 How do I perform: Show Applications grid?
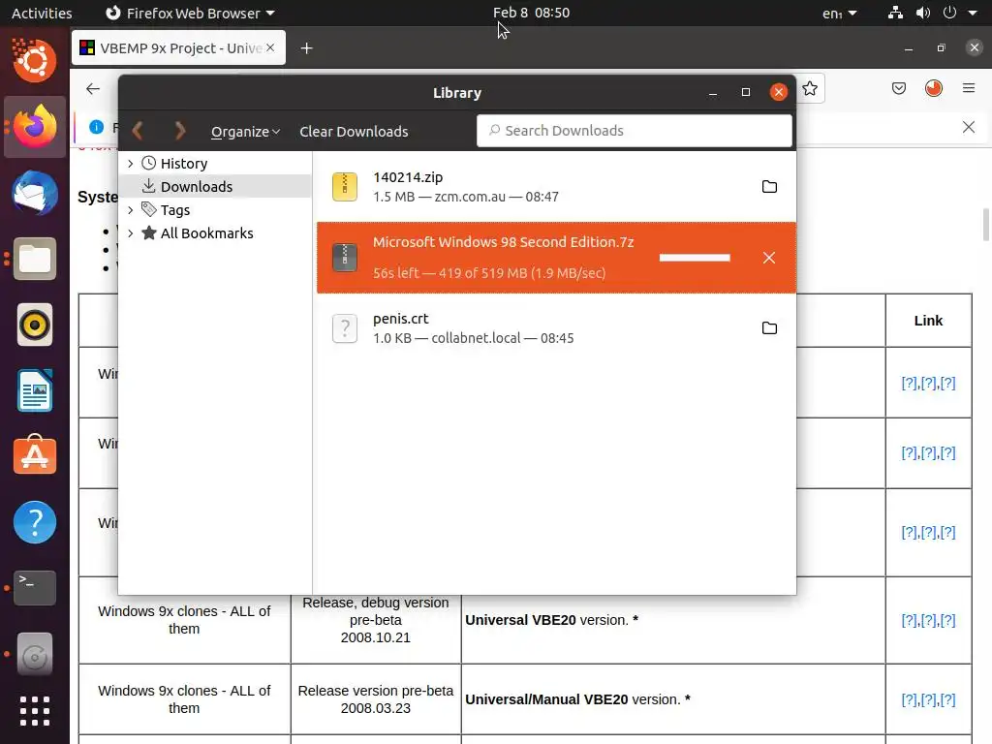coord(35,711)
